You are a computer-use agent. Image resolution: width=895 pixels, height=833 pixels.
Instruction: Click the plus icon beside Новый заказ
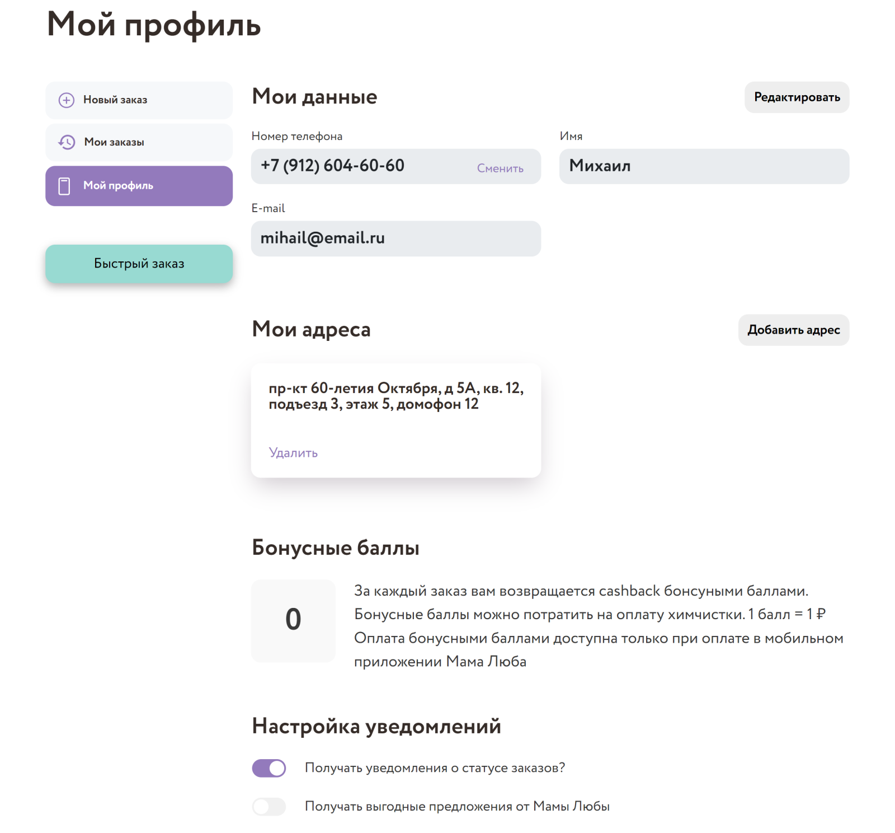coord(67,100)
